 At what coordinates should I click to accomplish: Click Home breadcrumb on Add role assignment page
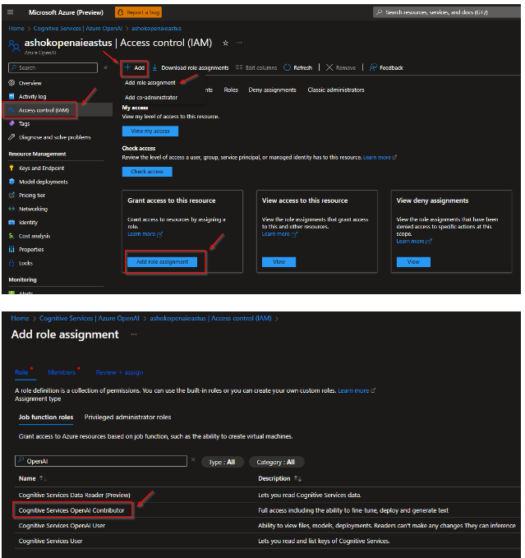(x=20, y=319)
